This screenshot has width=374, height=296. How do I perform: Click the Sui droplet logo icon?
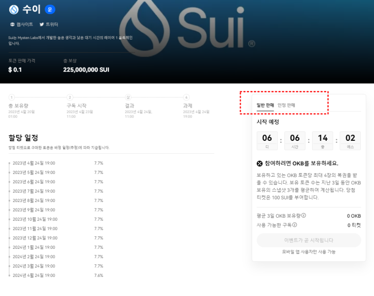(x=14, y=10)
